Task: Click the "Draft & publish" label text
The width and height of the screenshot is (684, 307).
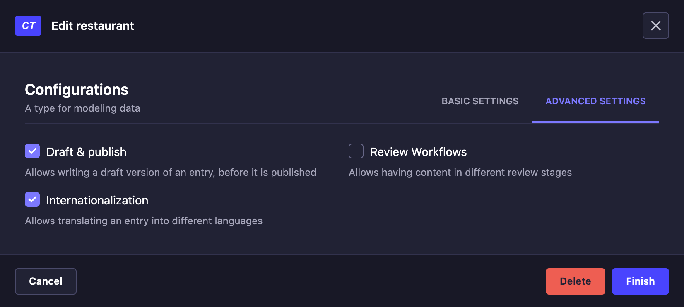Action: coord(86,152)
